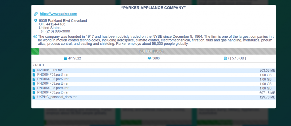Select the PND064F03.part2.rar file name

coord(53,79)
